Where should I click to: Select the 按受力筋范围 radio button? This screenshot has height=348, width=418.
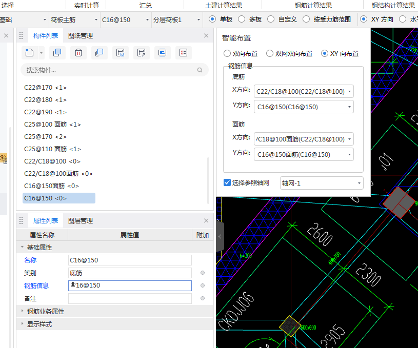point(306,19)
